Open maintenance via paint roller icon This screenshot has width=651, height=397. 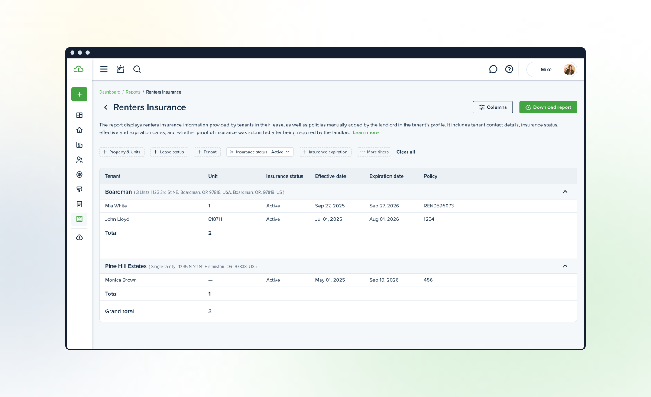coord(79,189)
